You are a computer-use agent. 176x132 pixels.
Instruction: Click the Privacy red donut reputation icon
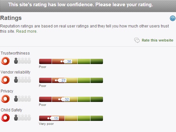click(5, 99)
